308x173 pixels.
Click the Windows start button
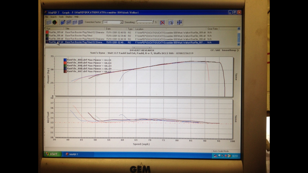pyautogui.click(x=52, y=154)
